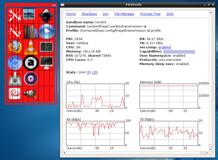The image size is (218, 160).
Task: Go to the Home link
Action: pyautogui.click(x=71, y=14)
